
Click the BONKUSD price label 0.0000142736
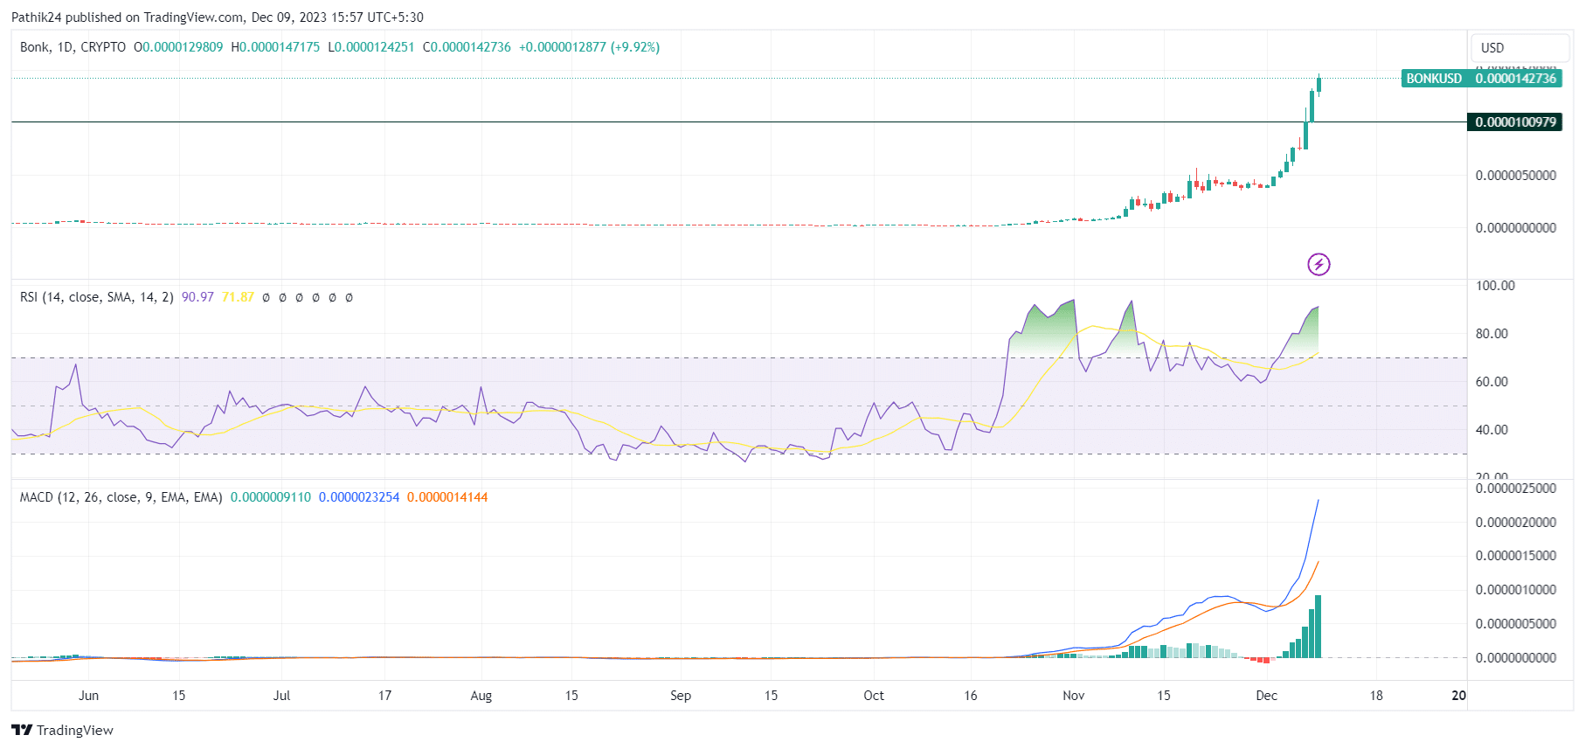(1482, 79)
